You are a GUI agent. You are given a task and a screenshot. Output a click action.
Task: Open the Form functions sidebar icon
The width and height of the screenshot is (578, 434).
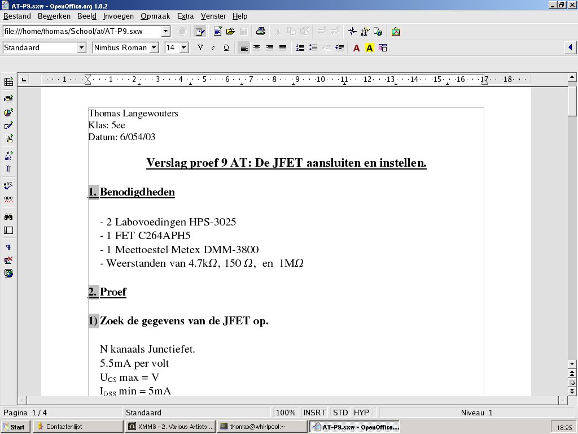point(8,139)
